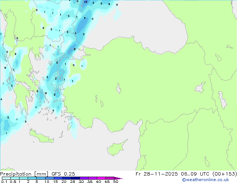Click the legend tick label '0.1'
This screenshot has width=237, height=183.
(4, 182)
